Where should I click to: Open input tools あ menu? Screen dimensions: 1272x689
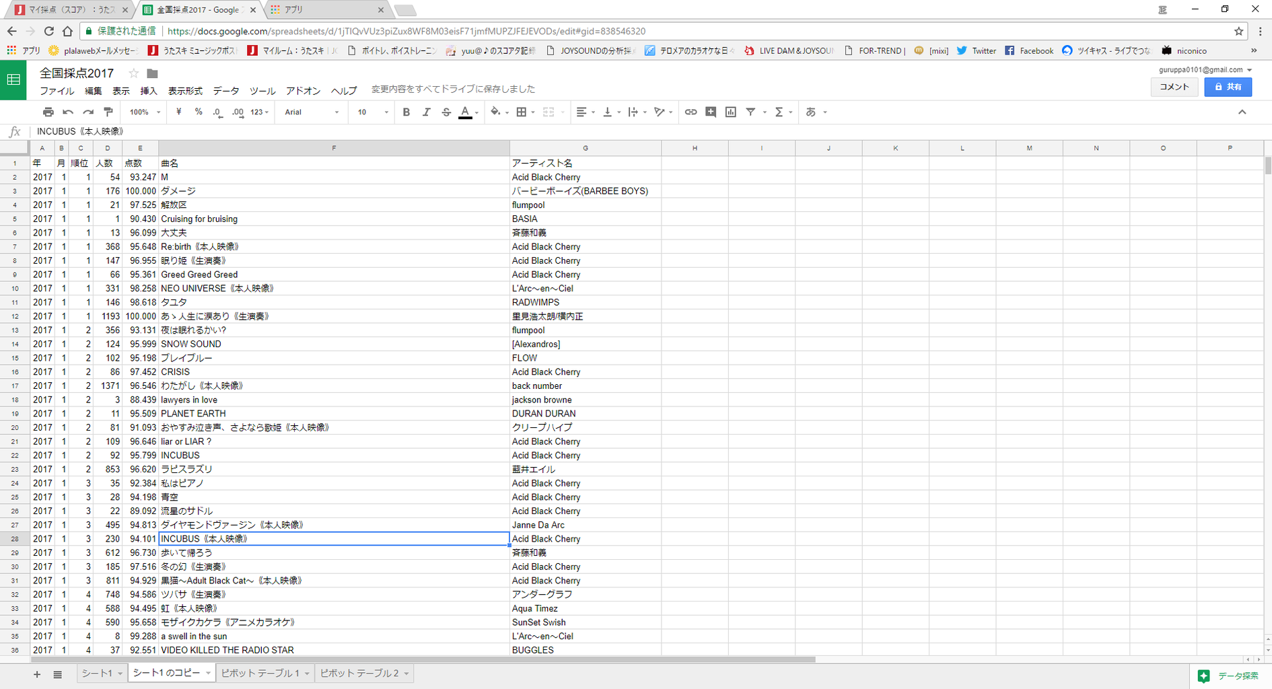click(816, 112)
